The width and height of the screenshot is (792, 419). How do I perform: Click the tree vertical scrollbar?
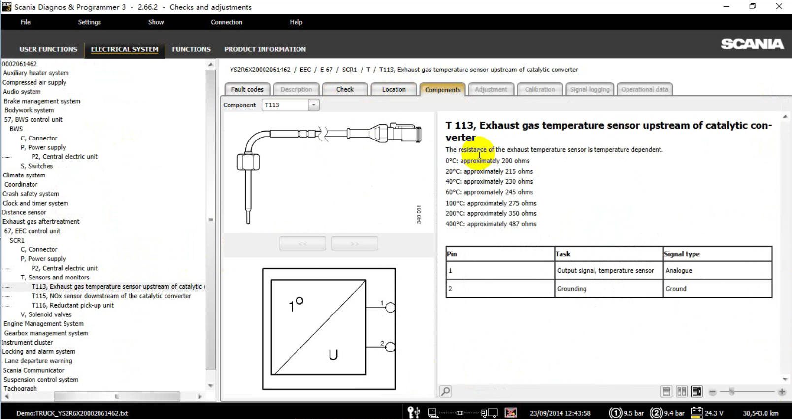click(x=211, y=219)
